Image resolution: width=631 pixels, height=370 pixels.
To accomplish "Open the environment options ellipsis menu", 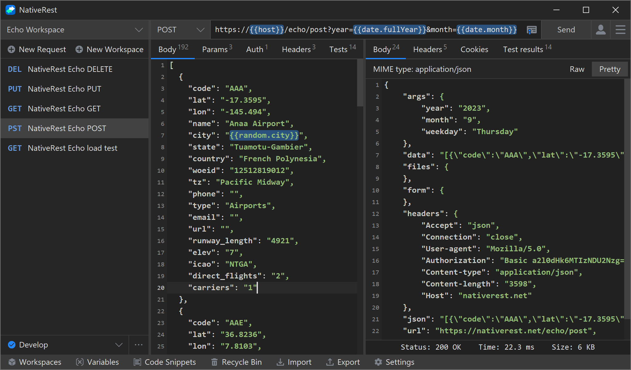I will (139, 345).
